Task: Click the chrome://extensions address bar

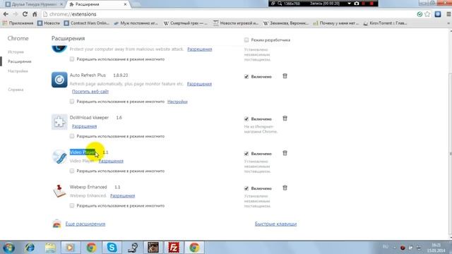Action: [x=227, y=14]
